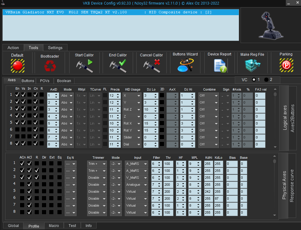Viewport: 301px width, 230px height.
Task: Toggle Cn checkbox for logical axis 7
Action: [x=36, y=136]
